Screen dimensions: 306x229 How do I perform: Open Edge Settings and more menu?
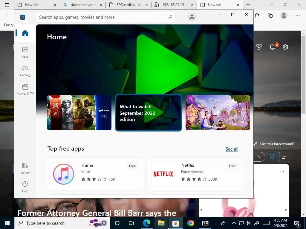coord(297,15)
